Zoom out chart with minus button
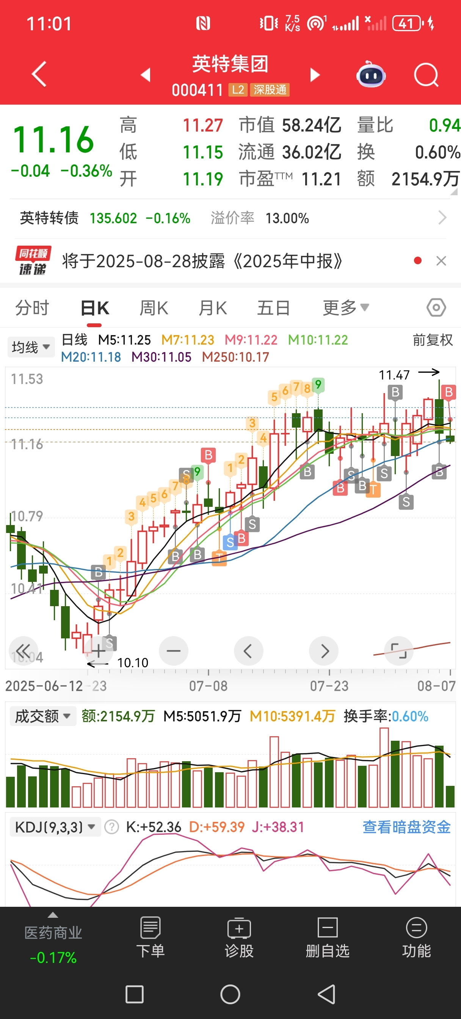Screen dimensions: 461x1019 [173, 651]
